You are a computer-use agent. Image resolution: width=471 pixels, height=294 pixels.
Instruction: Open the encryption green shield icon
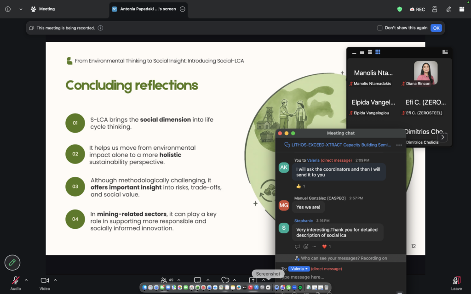pyautogui.click(x=400, y=9)
